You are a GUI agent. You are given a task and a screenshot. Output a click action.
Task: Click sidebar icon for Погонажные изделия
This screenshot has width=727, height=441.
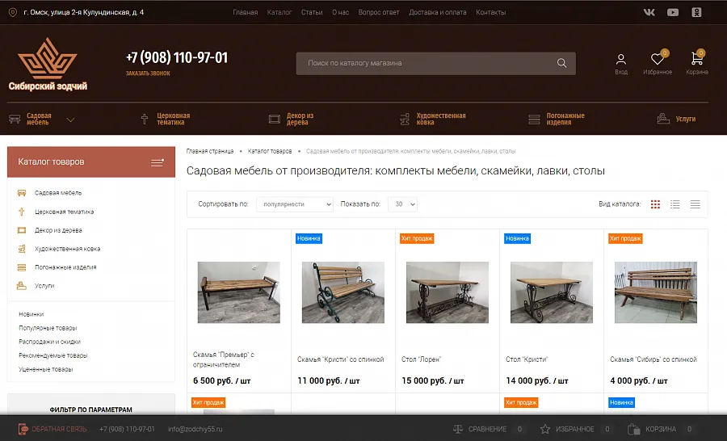point(22,267)
